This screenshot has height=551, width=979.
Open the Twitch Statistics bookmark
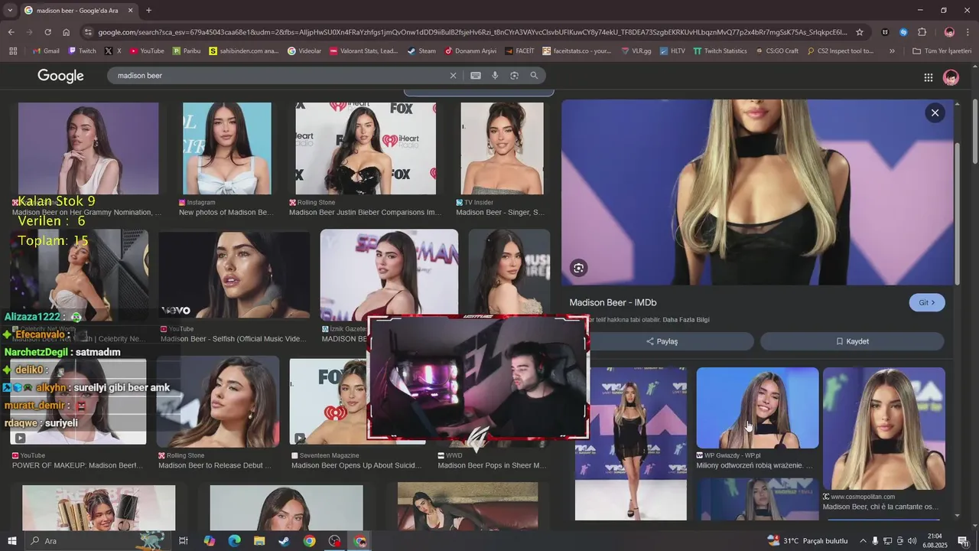tap(720, 51)
